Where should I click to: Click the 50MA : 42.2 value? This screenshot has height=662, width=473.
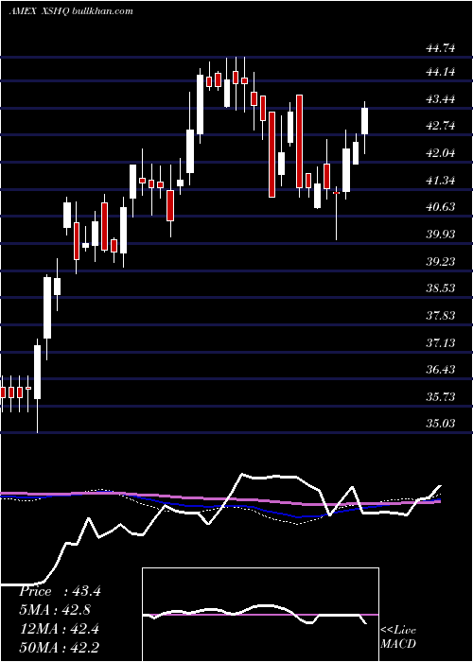59,647
